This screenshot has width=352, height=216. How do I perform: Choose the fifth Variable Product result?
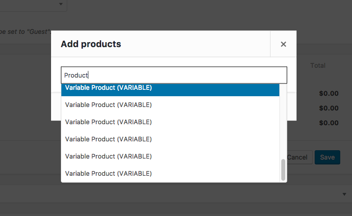(170, 156)
